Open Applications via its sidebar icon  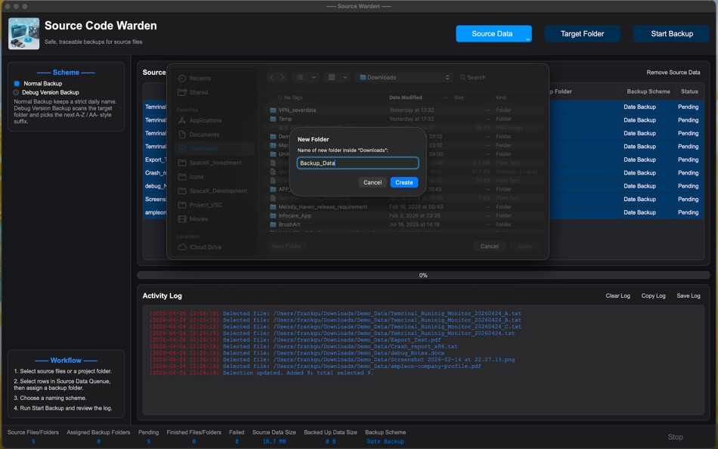182,120
